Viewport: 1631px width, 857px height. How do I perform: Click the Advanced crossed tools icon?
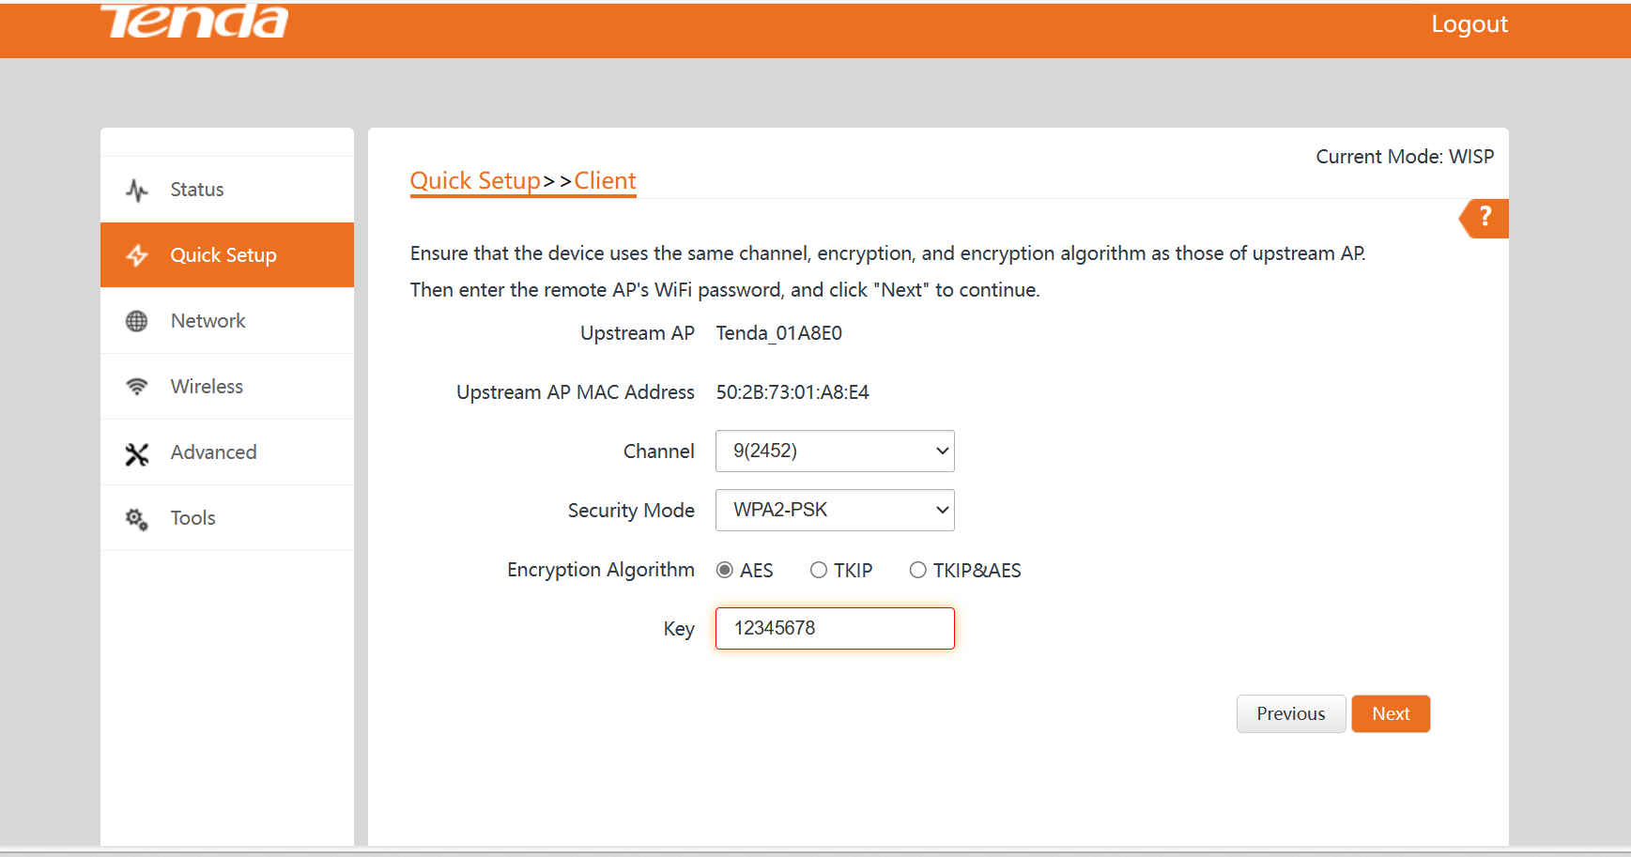137,454
